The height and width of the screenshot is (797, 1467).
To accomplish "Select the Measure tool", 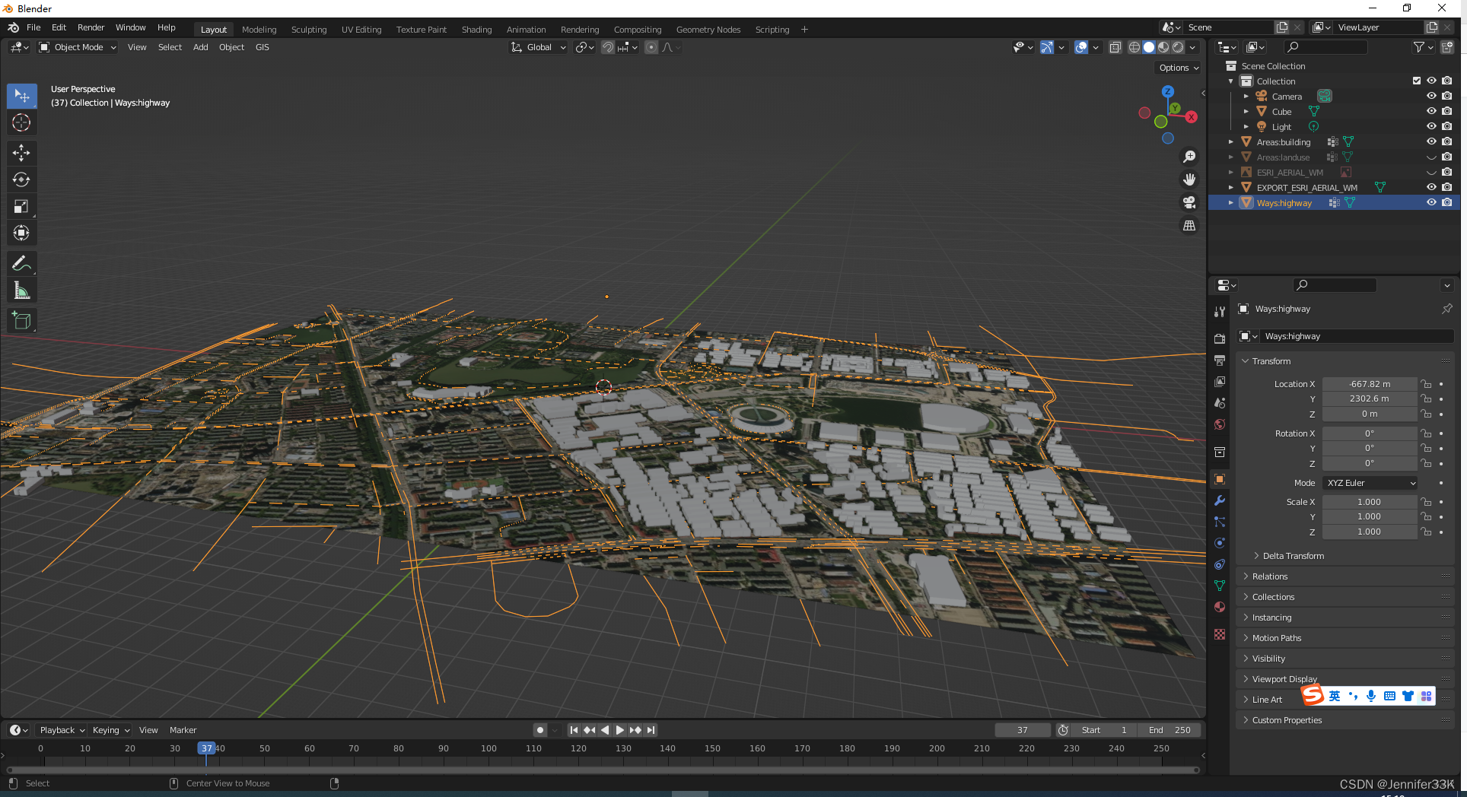I will [x=21, y=291].
